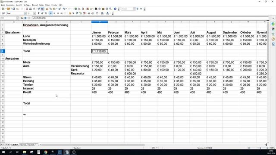The image size is (276, 155).
Task: Open the Datei menu
Action: click(3, 5)
